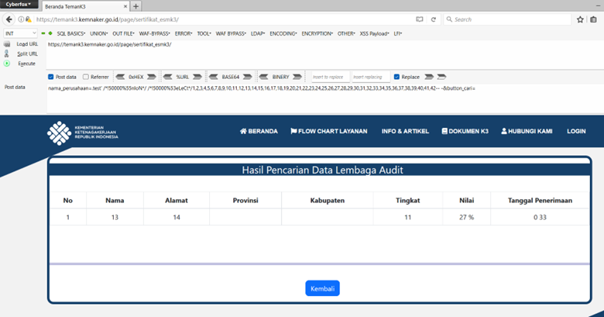The height and width of the screenshot is (317, 604).
Task: Open new browser tab with plus
Action: point(136,6)
